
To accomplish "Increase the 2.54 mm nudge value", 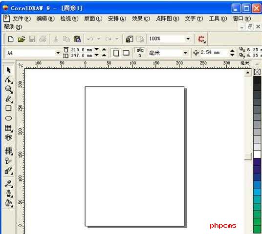I will point(232,51).
